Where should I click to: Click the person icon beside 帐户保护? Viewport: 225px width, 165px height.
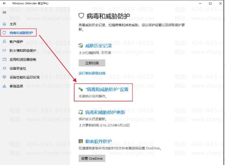coord(5,42)
